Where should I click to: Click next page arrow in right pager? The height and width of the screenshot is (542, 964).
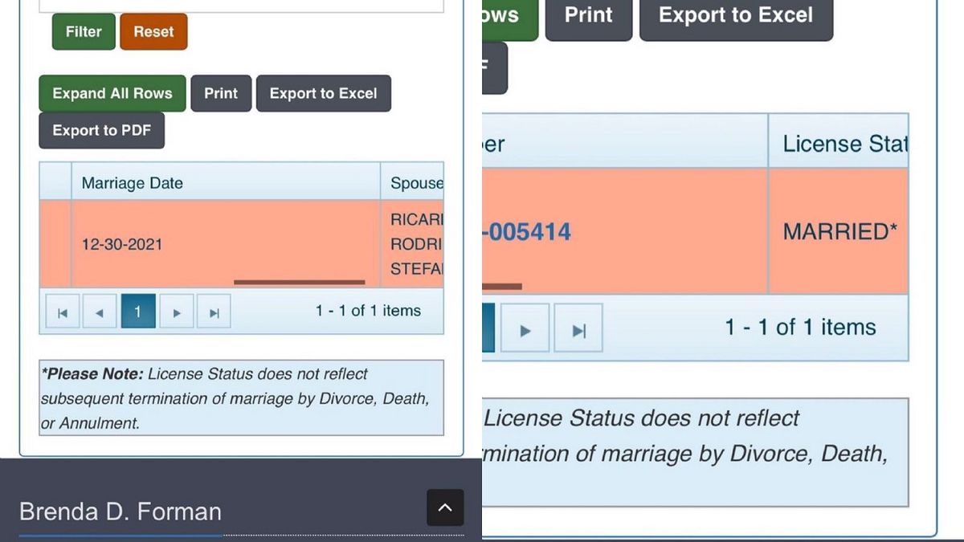point(525,329)
